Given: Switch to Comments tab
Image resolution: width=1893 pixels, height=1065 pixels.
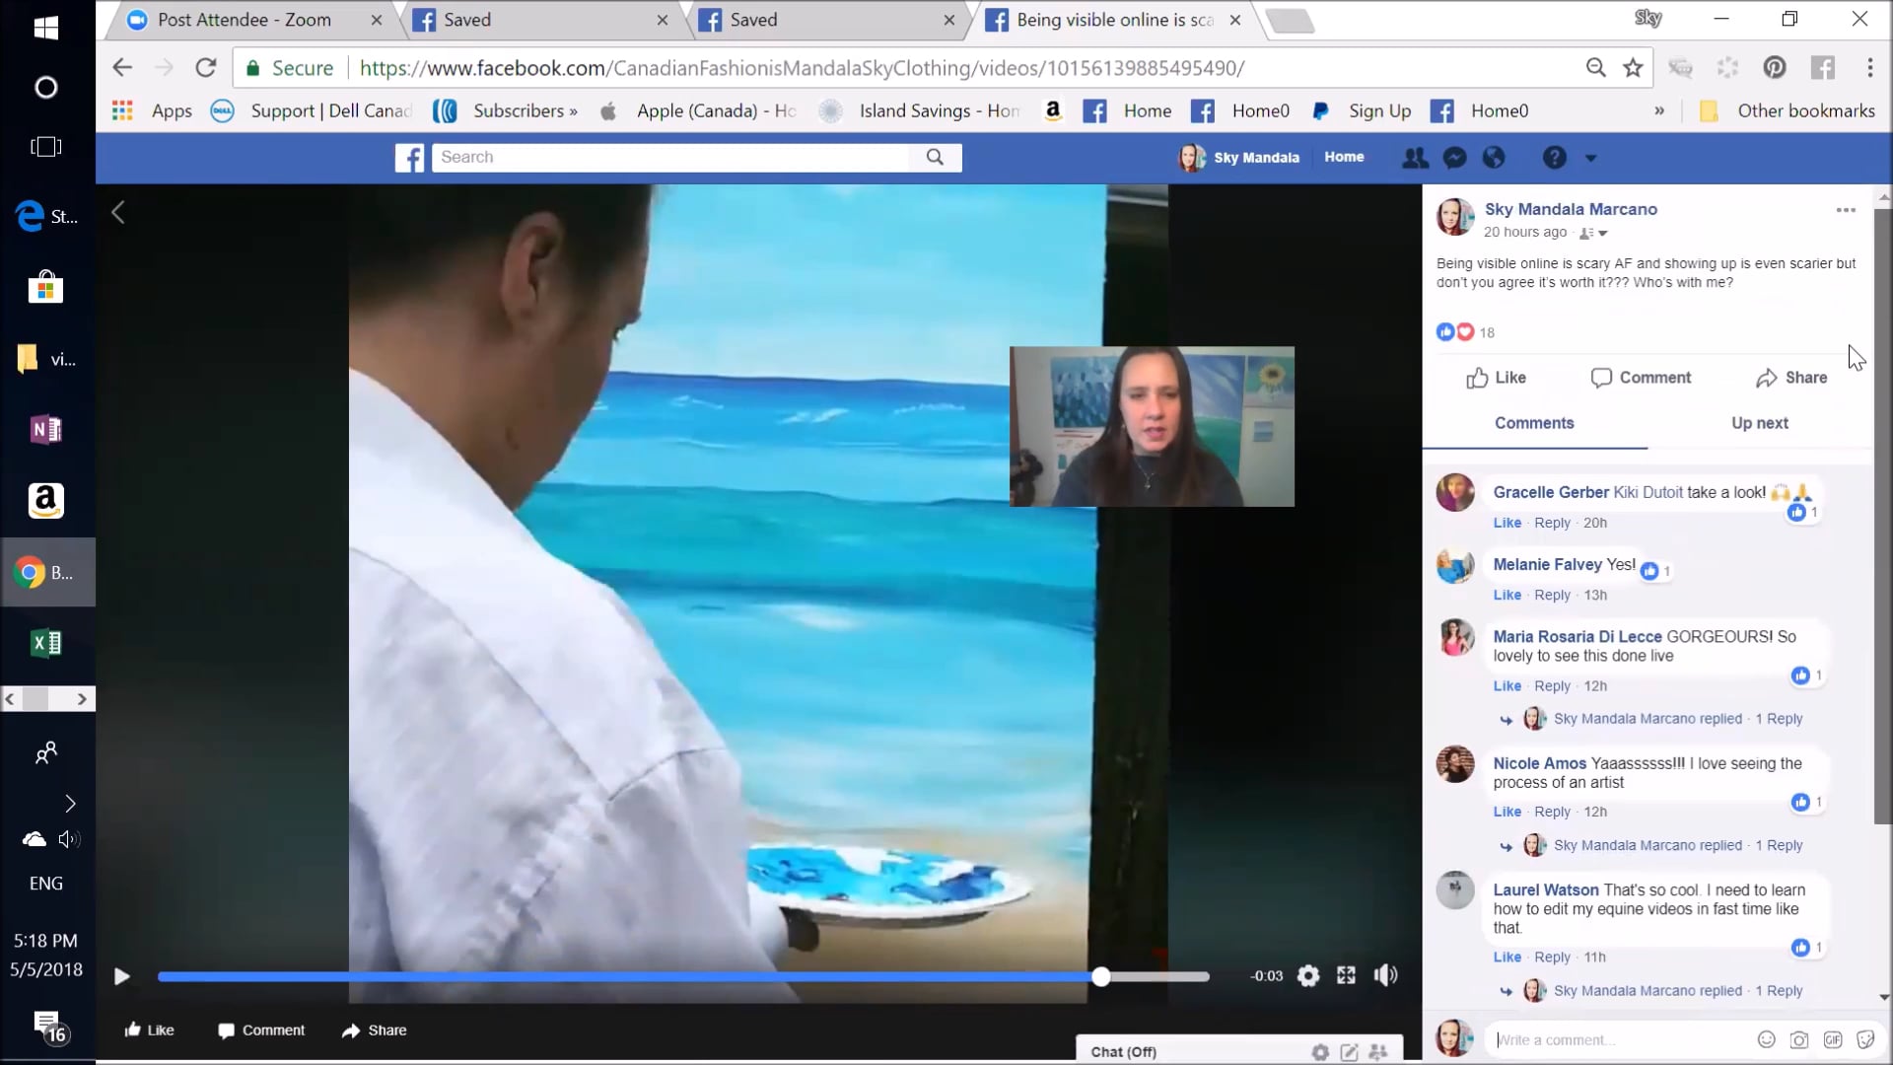Looking at the screenshot, I should click(x=1534, y=423).
